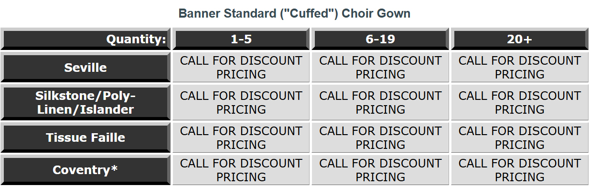Click Tissue Faille pricing cell under 20+
590x186 pixels.
point(519,137)
